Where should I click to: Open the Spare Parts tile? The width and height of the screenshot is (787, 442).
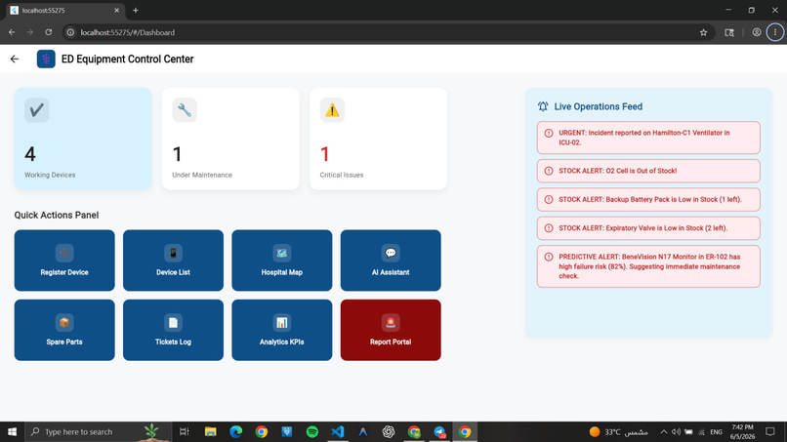point(64,330)
